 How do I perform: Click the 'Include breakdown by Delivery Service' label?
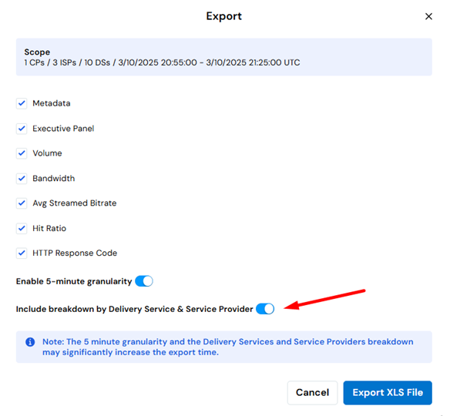(x=134, y=309)
